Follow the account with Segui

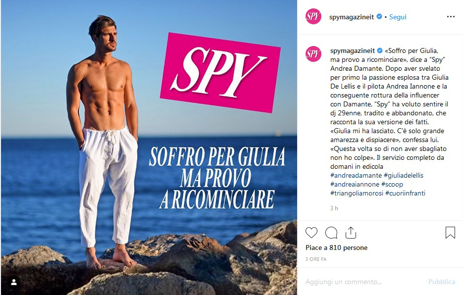[x=398, y=17]
